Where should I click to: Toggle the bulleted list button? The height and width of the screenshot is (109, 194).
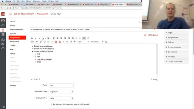pyautogui.click(x=84, y=38)
